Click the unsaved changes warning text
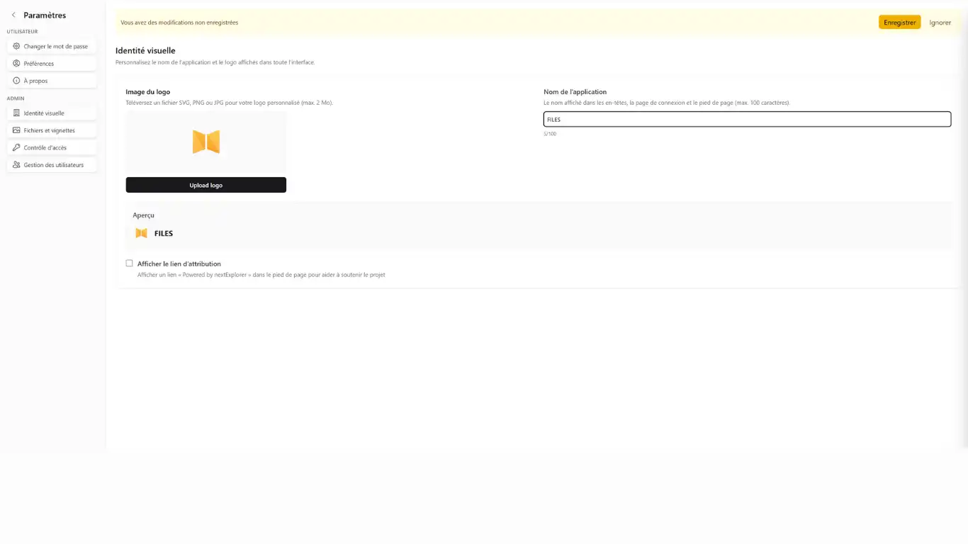 (x=179, y=23)
